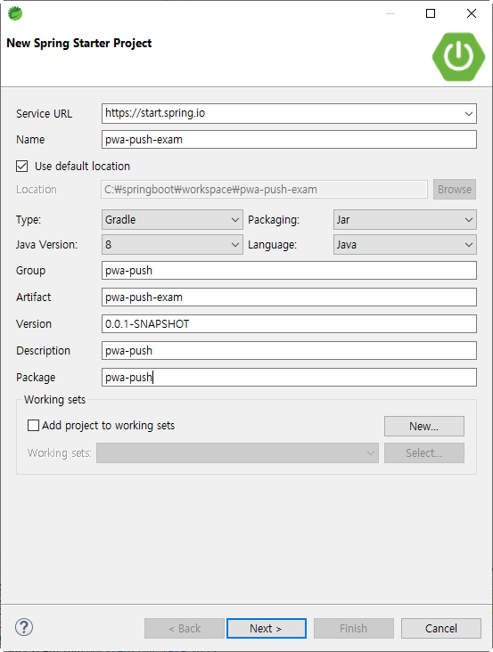493x652 pixels.
Task: Click the Cancel button
Action: (441, 628)
